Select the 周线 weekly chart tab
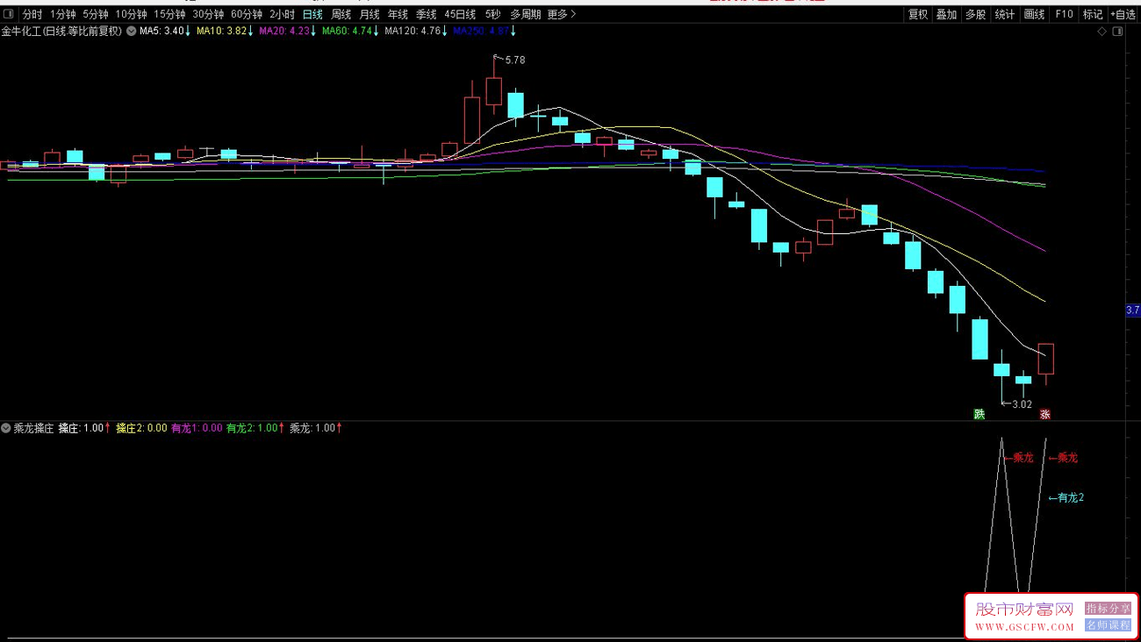 coord(341,14)
